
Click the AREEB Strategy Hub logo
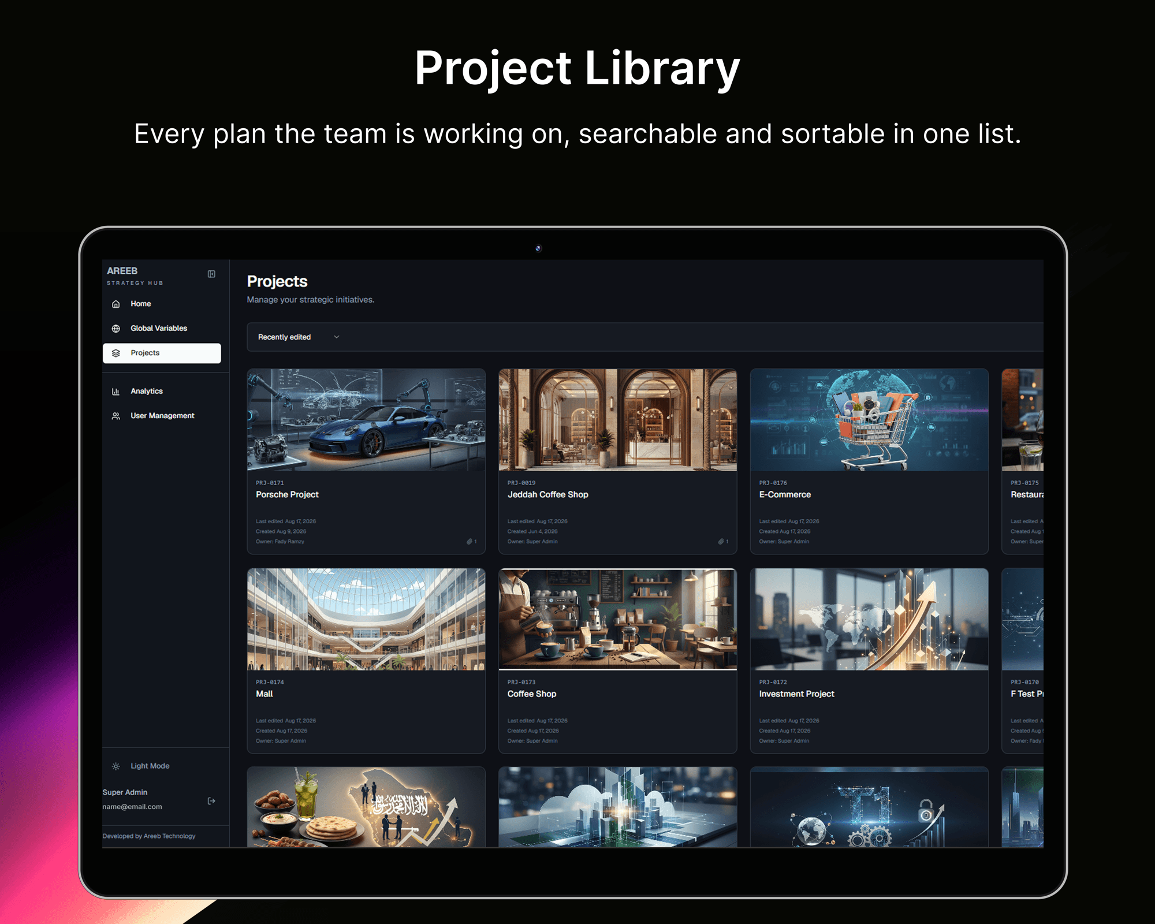pos(135,275)
